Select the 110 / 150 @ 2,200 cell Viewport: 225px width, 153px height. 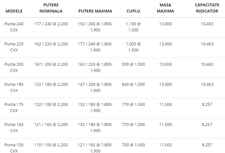pyautogui.click(x=51, y=145)
